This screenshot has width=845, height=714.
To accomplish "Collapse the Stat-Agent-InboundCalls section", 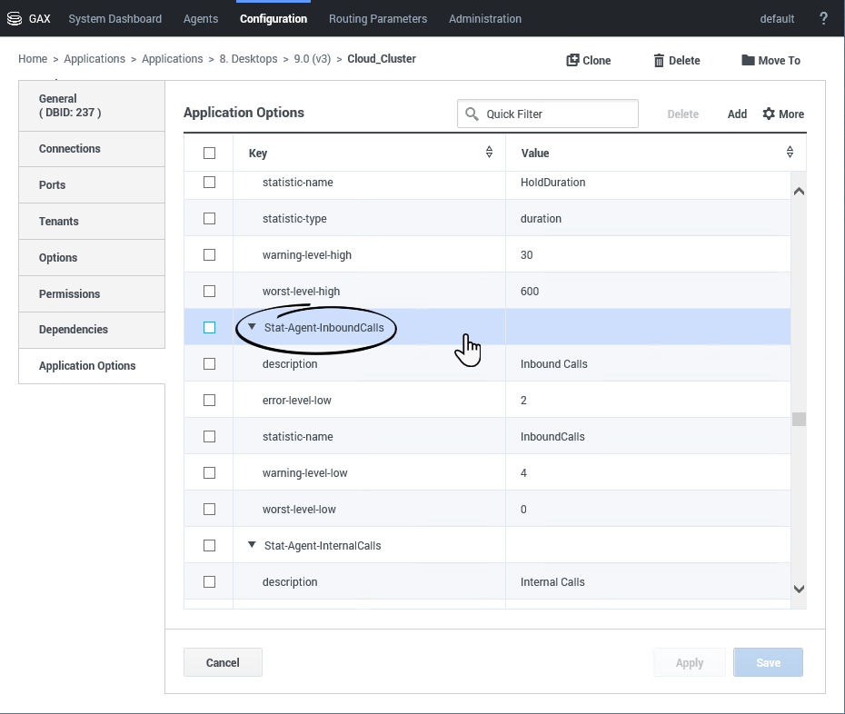I will coord(253,327).
